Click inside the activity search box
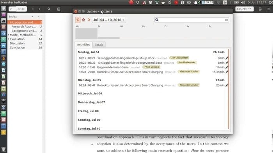Screen dimensions: 273x153 pos(191,20)
